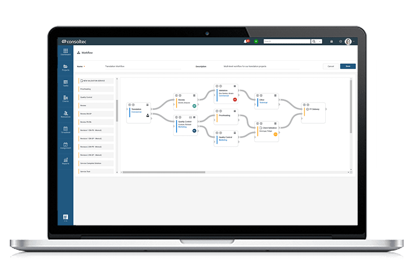The image size is (414, 262).
Task: Open the menu icon on Proofreading node
Action: (234, 111)
